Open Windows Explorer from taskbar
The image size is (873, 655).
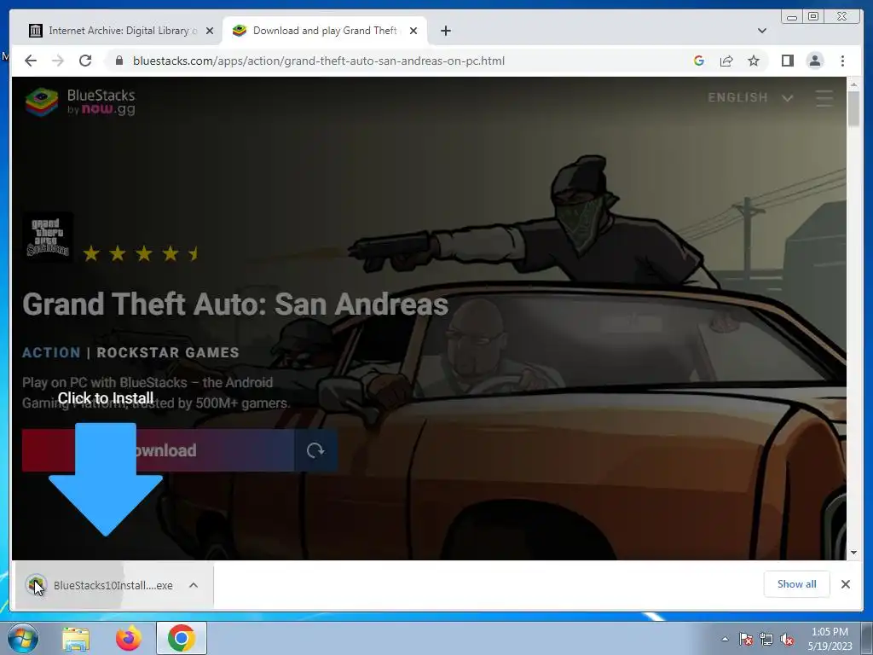76,638
